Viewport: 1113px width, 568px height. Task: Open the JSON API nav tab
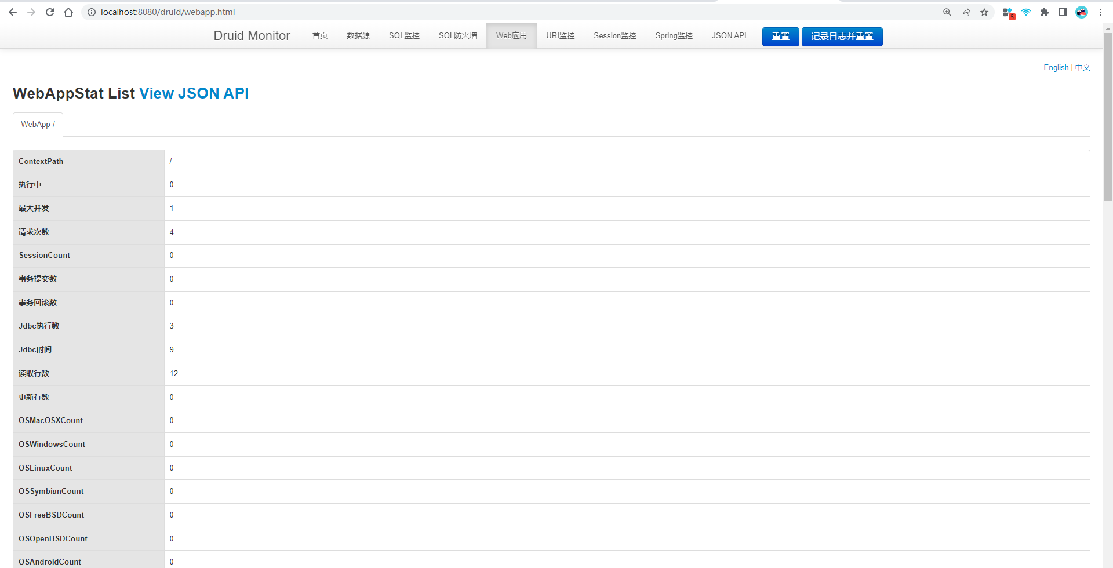click(x=729, y=35)
